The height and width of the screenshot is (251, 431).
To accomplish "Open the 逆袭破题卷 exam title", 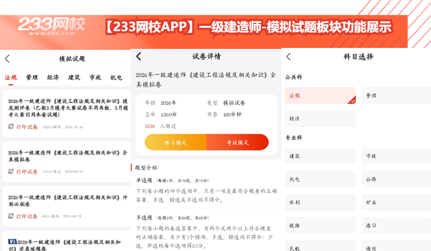I will click(64, 245).
